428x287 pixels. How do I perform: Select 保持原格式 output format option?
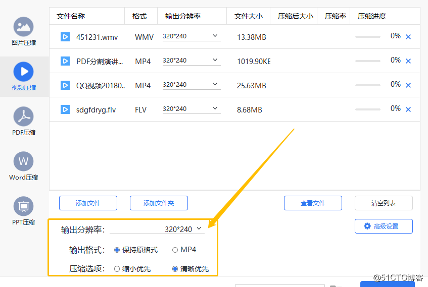(117, 250)
